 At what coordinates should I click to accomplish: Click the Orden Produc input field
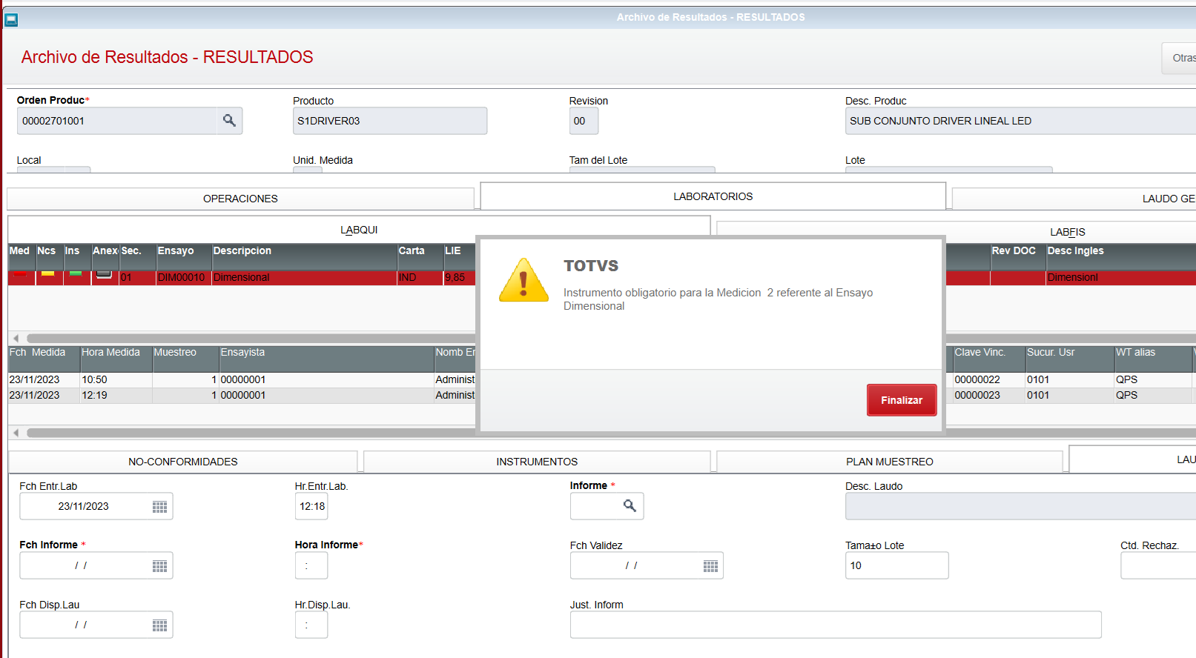[117, 121]
